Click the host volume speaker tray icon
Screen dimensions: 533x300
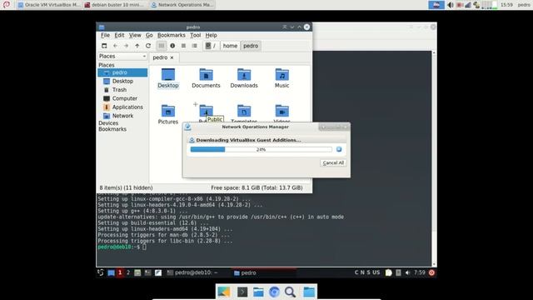point(451,5)
